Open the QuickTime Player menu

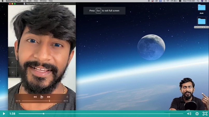click(x=13, y=1)
